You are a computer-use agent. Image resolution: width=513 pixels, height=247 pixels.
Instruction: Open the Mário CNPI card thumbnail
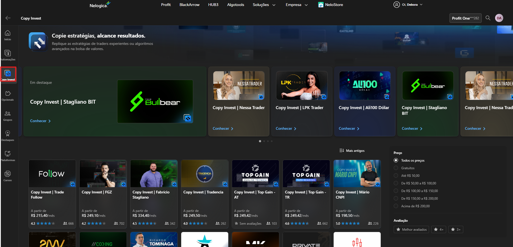pyautogui.click(x=357, y=174)
